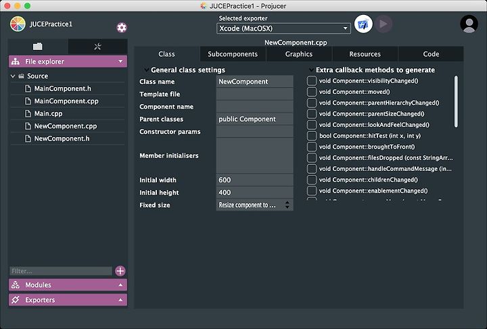Switch to the build tools tab icon

[97, 47]
